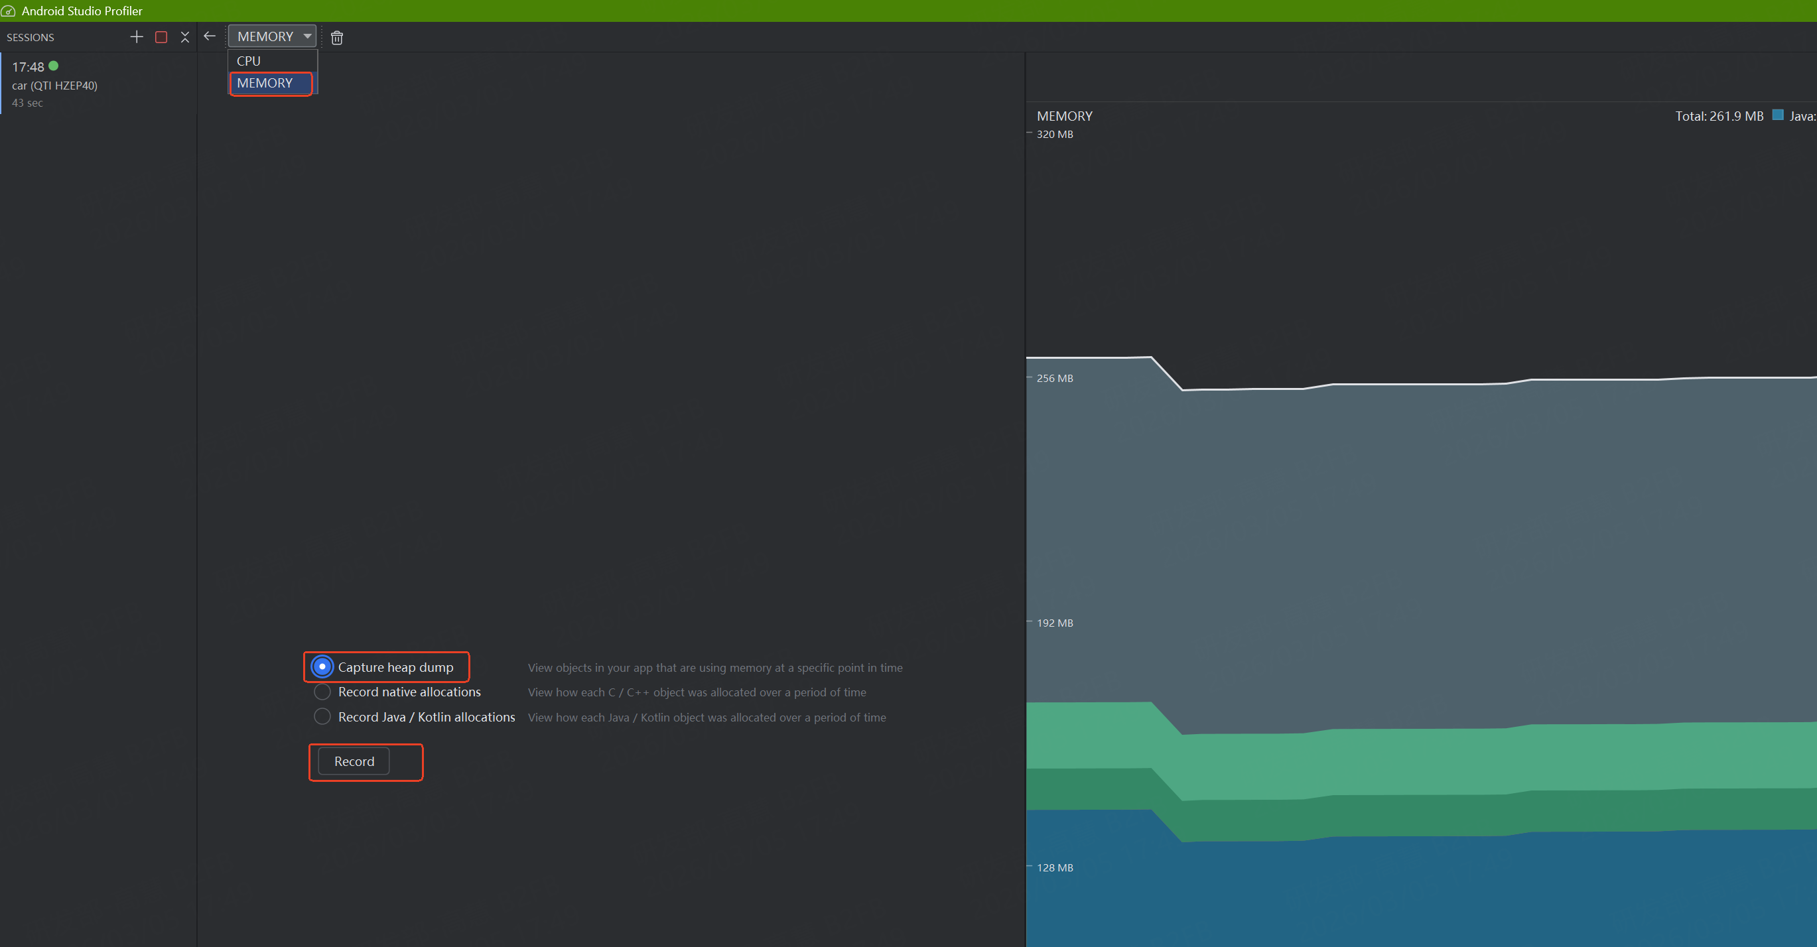
Task: Stop the current profiling session
Action: (x=161, y=37)
